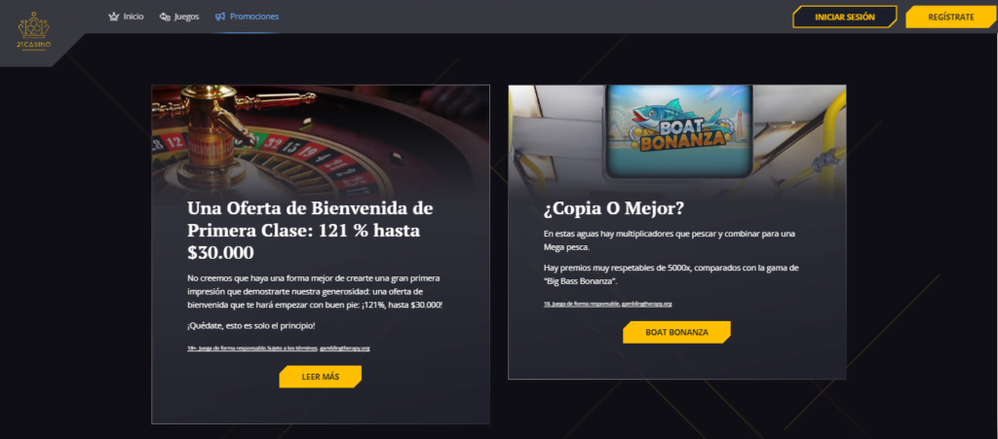Follow gamblingtherapy.org link in Boat Bonanza card
Image resolution: width=998 pixels, height=439 pixels.
click(647, 304)
